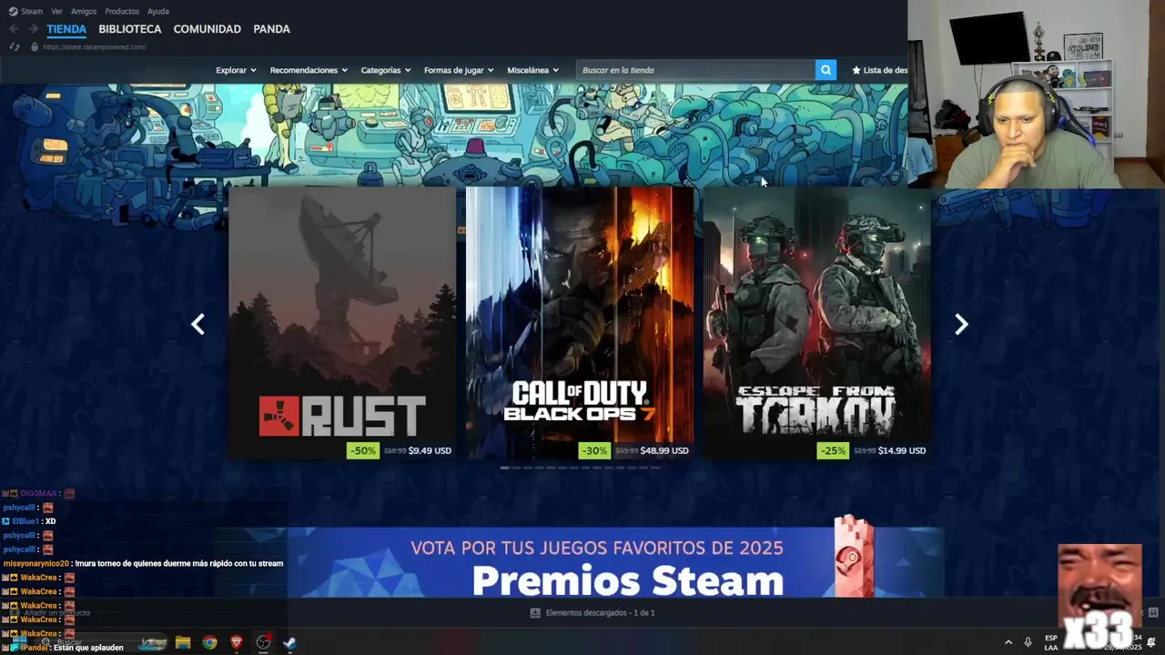Open OBS Studio from the taskbar

(x=263, y=642)
